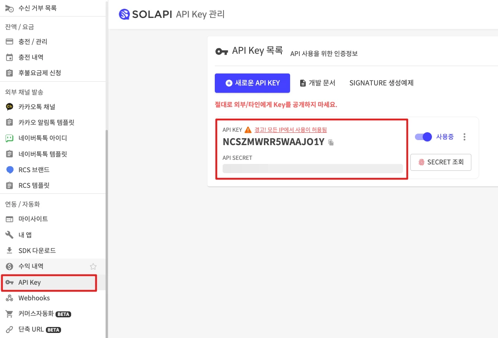Open the 개발 문서 link

(x=317, y=83)
